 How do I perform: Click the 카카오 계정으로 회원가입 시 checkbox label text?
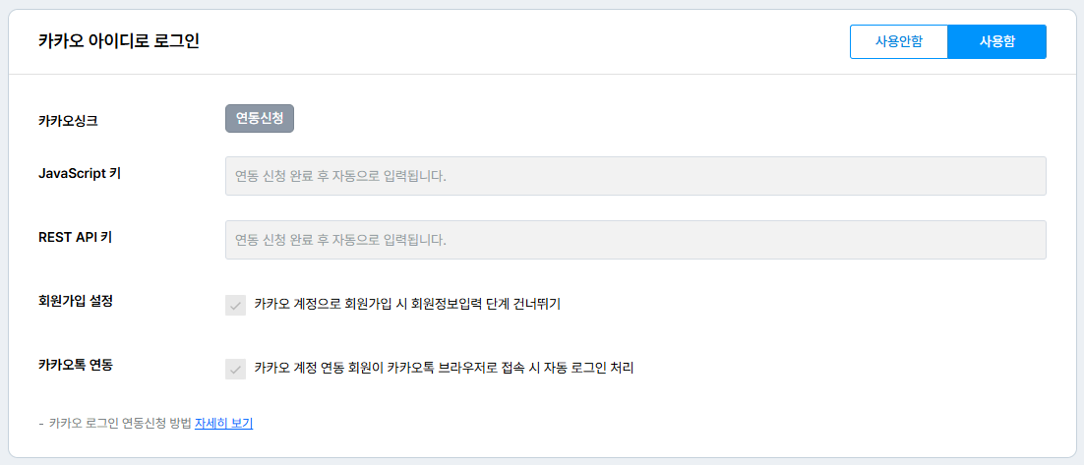coord(406,305)
